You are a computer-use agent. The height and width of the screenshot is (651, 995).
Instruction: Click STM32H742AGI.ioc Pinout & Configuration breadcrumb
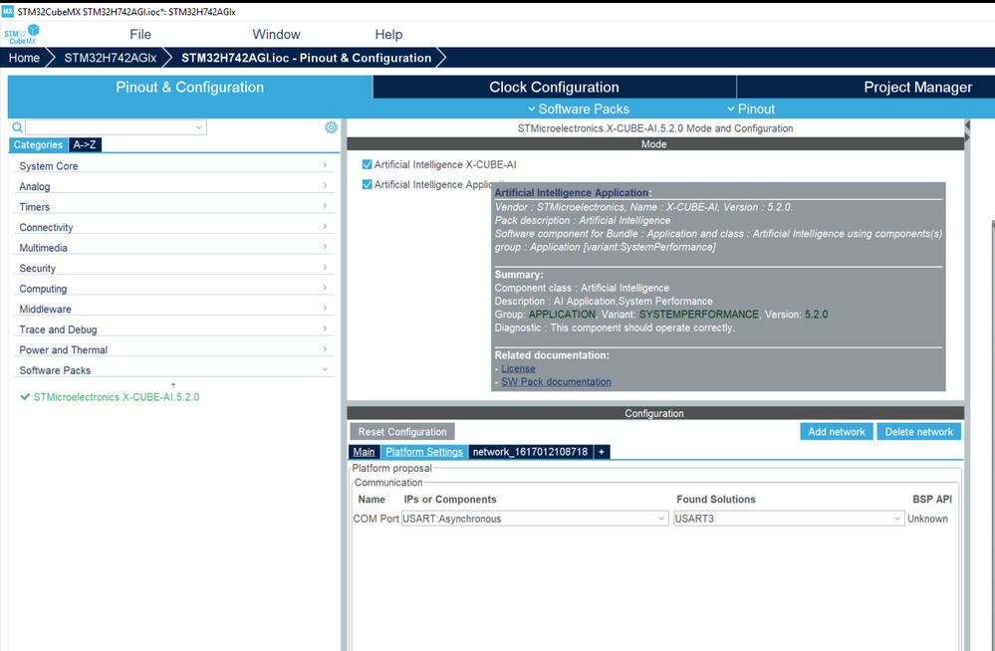click(307, 58)
